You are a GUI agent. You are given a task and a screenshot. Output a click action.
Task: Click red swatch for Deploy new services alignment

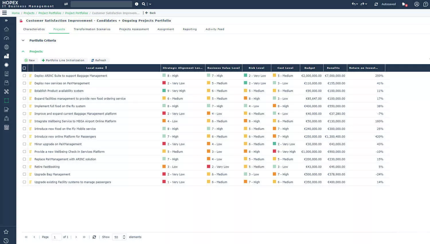[x=164, y=83]
